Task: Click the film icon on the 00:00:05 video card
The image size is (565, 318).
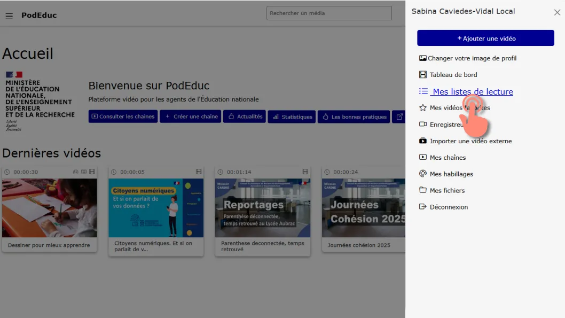Action: point(199,172)
